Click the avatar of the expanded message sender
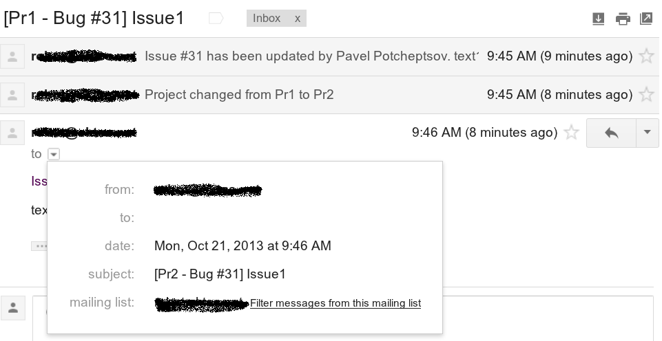 coord(12,133)
